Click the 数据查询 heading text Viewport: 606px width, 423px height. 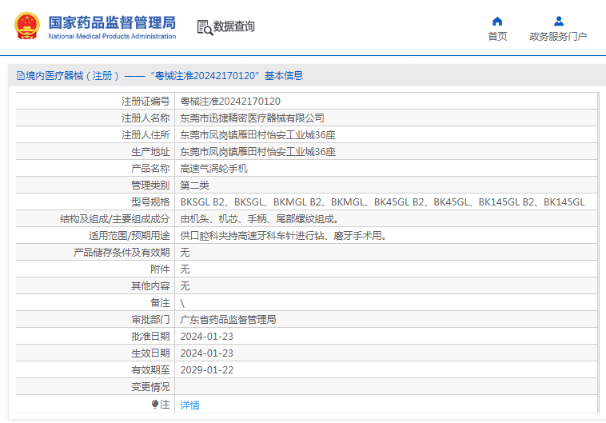coord(233,26)
